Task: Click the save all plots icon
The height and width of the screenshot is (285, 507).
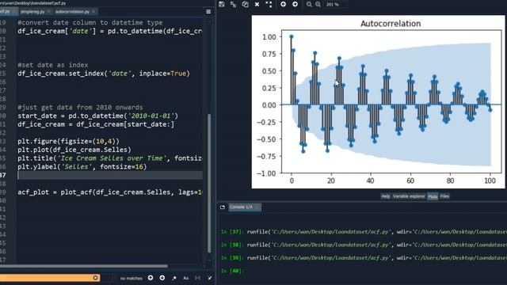Action: click(233, 4)
